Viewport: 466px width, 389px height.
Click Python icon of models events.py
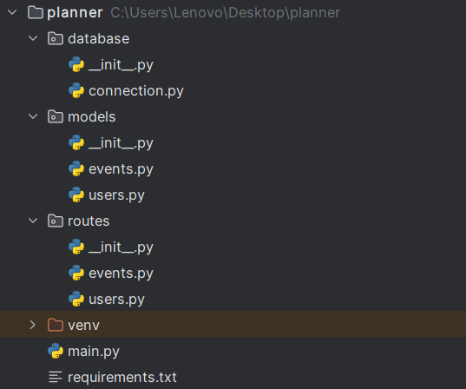(x=76, y=168)
